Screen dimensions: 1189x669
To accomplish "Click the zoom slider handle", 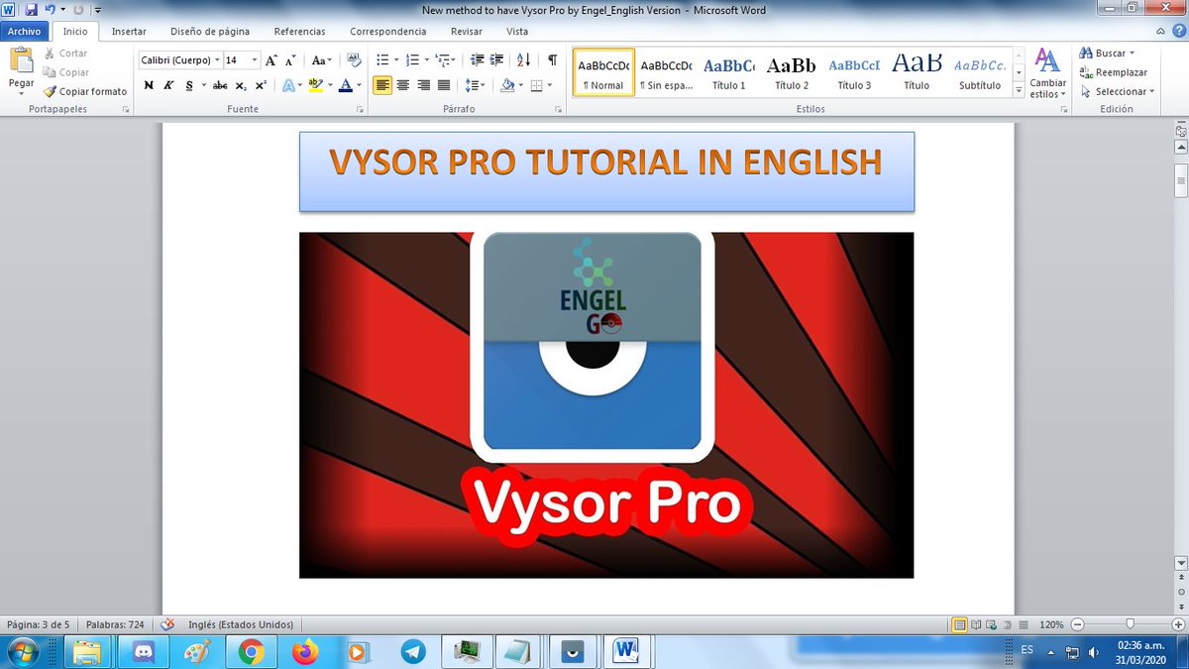I will pyautogui.click(x=1130, y=624).
